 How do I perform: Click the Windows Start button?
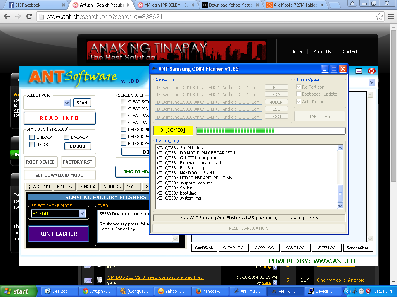(x=18, y=291)
